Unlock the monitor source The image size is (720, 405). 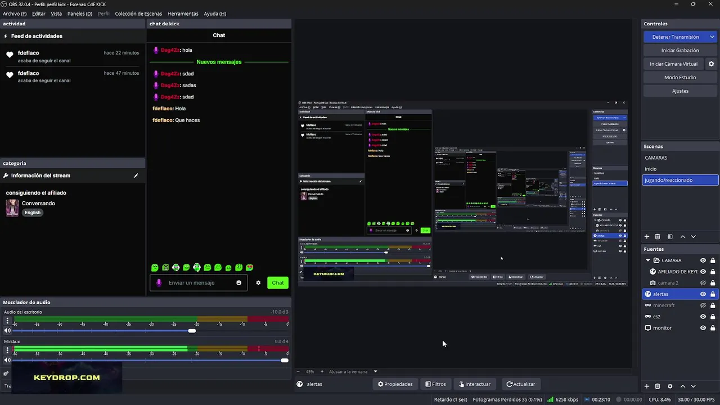click(713, 328)
